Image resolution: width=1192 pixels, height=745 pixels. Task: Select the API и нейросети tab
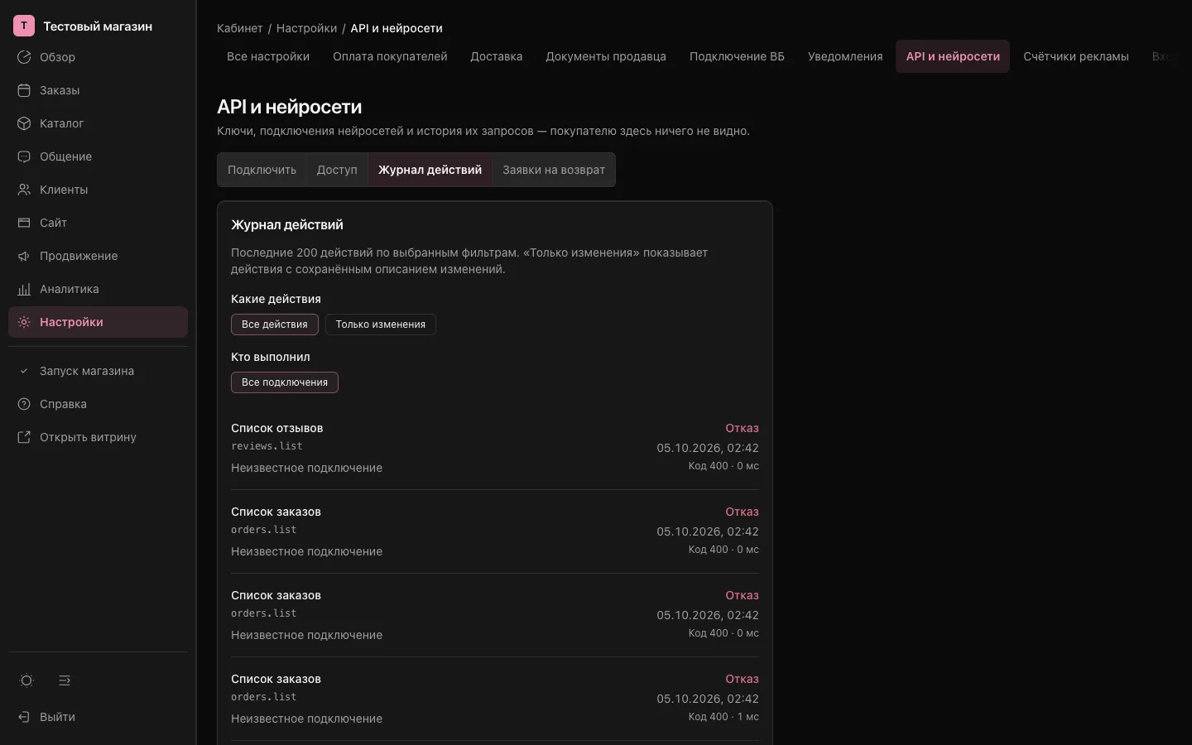pos(953,56)
